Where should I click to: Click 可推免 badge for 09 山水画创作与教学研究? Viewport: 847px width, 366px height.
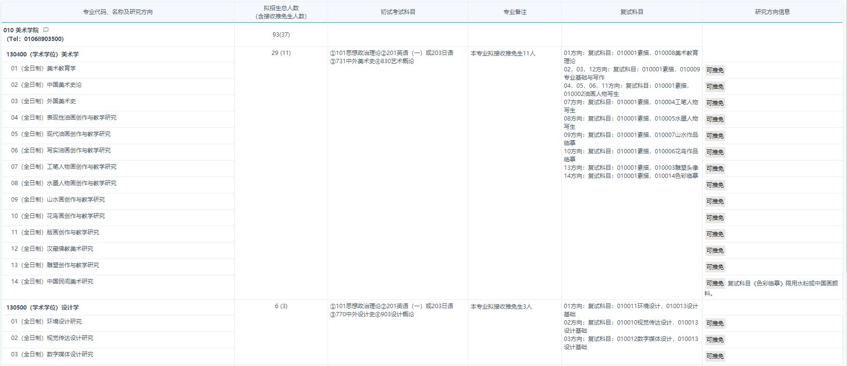click(715, 202)
